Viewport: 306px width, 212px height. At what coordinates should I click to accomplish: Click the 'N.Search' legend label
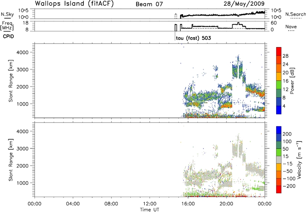[295, 14]
